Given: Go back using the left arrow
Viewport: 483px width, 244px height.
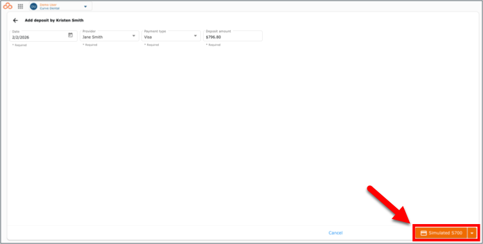Looking at the screenshot, I should pos(15,21).
